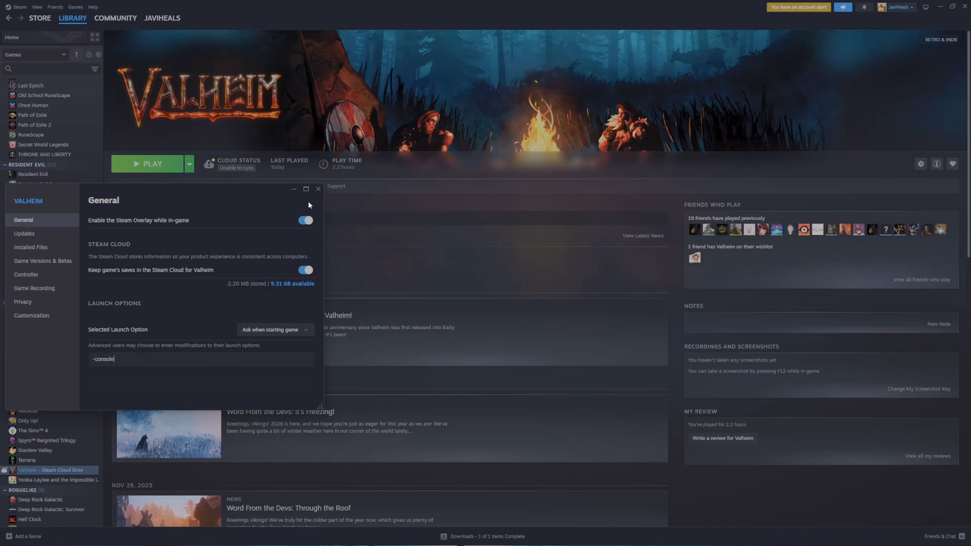Disable the Steam Overlay in-game toggle

coord(305,220)
